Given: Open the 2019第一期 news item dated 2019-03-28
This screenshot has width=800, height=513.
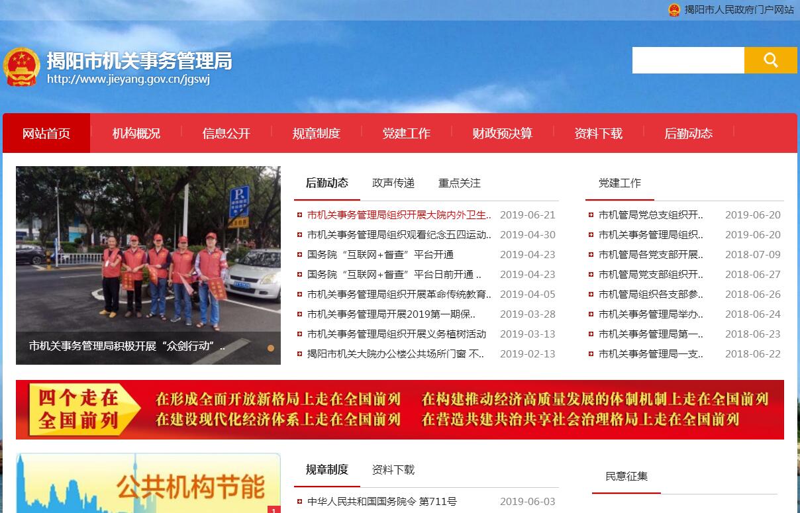Looking at the screenshot, I should point(391,314).
